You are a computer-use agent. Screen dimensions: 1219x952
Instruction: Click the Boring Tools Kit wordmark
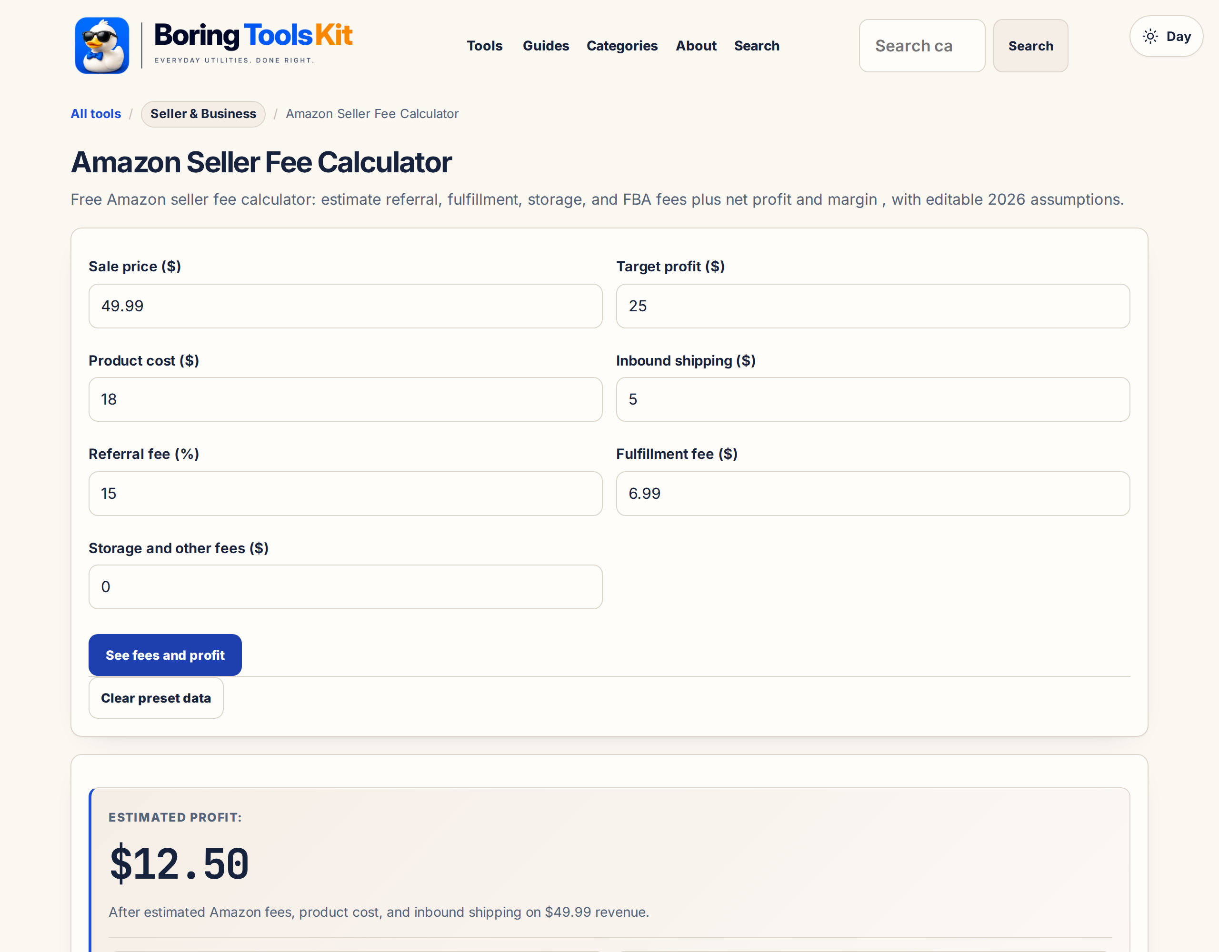(x=253, y=35)
